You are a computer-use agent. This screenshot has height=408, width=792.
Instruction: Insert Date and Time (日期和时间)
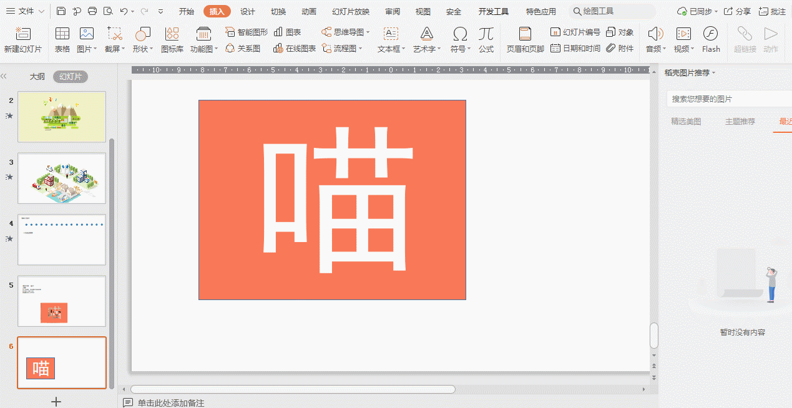pos(575,48)
